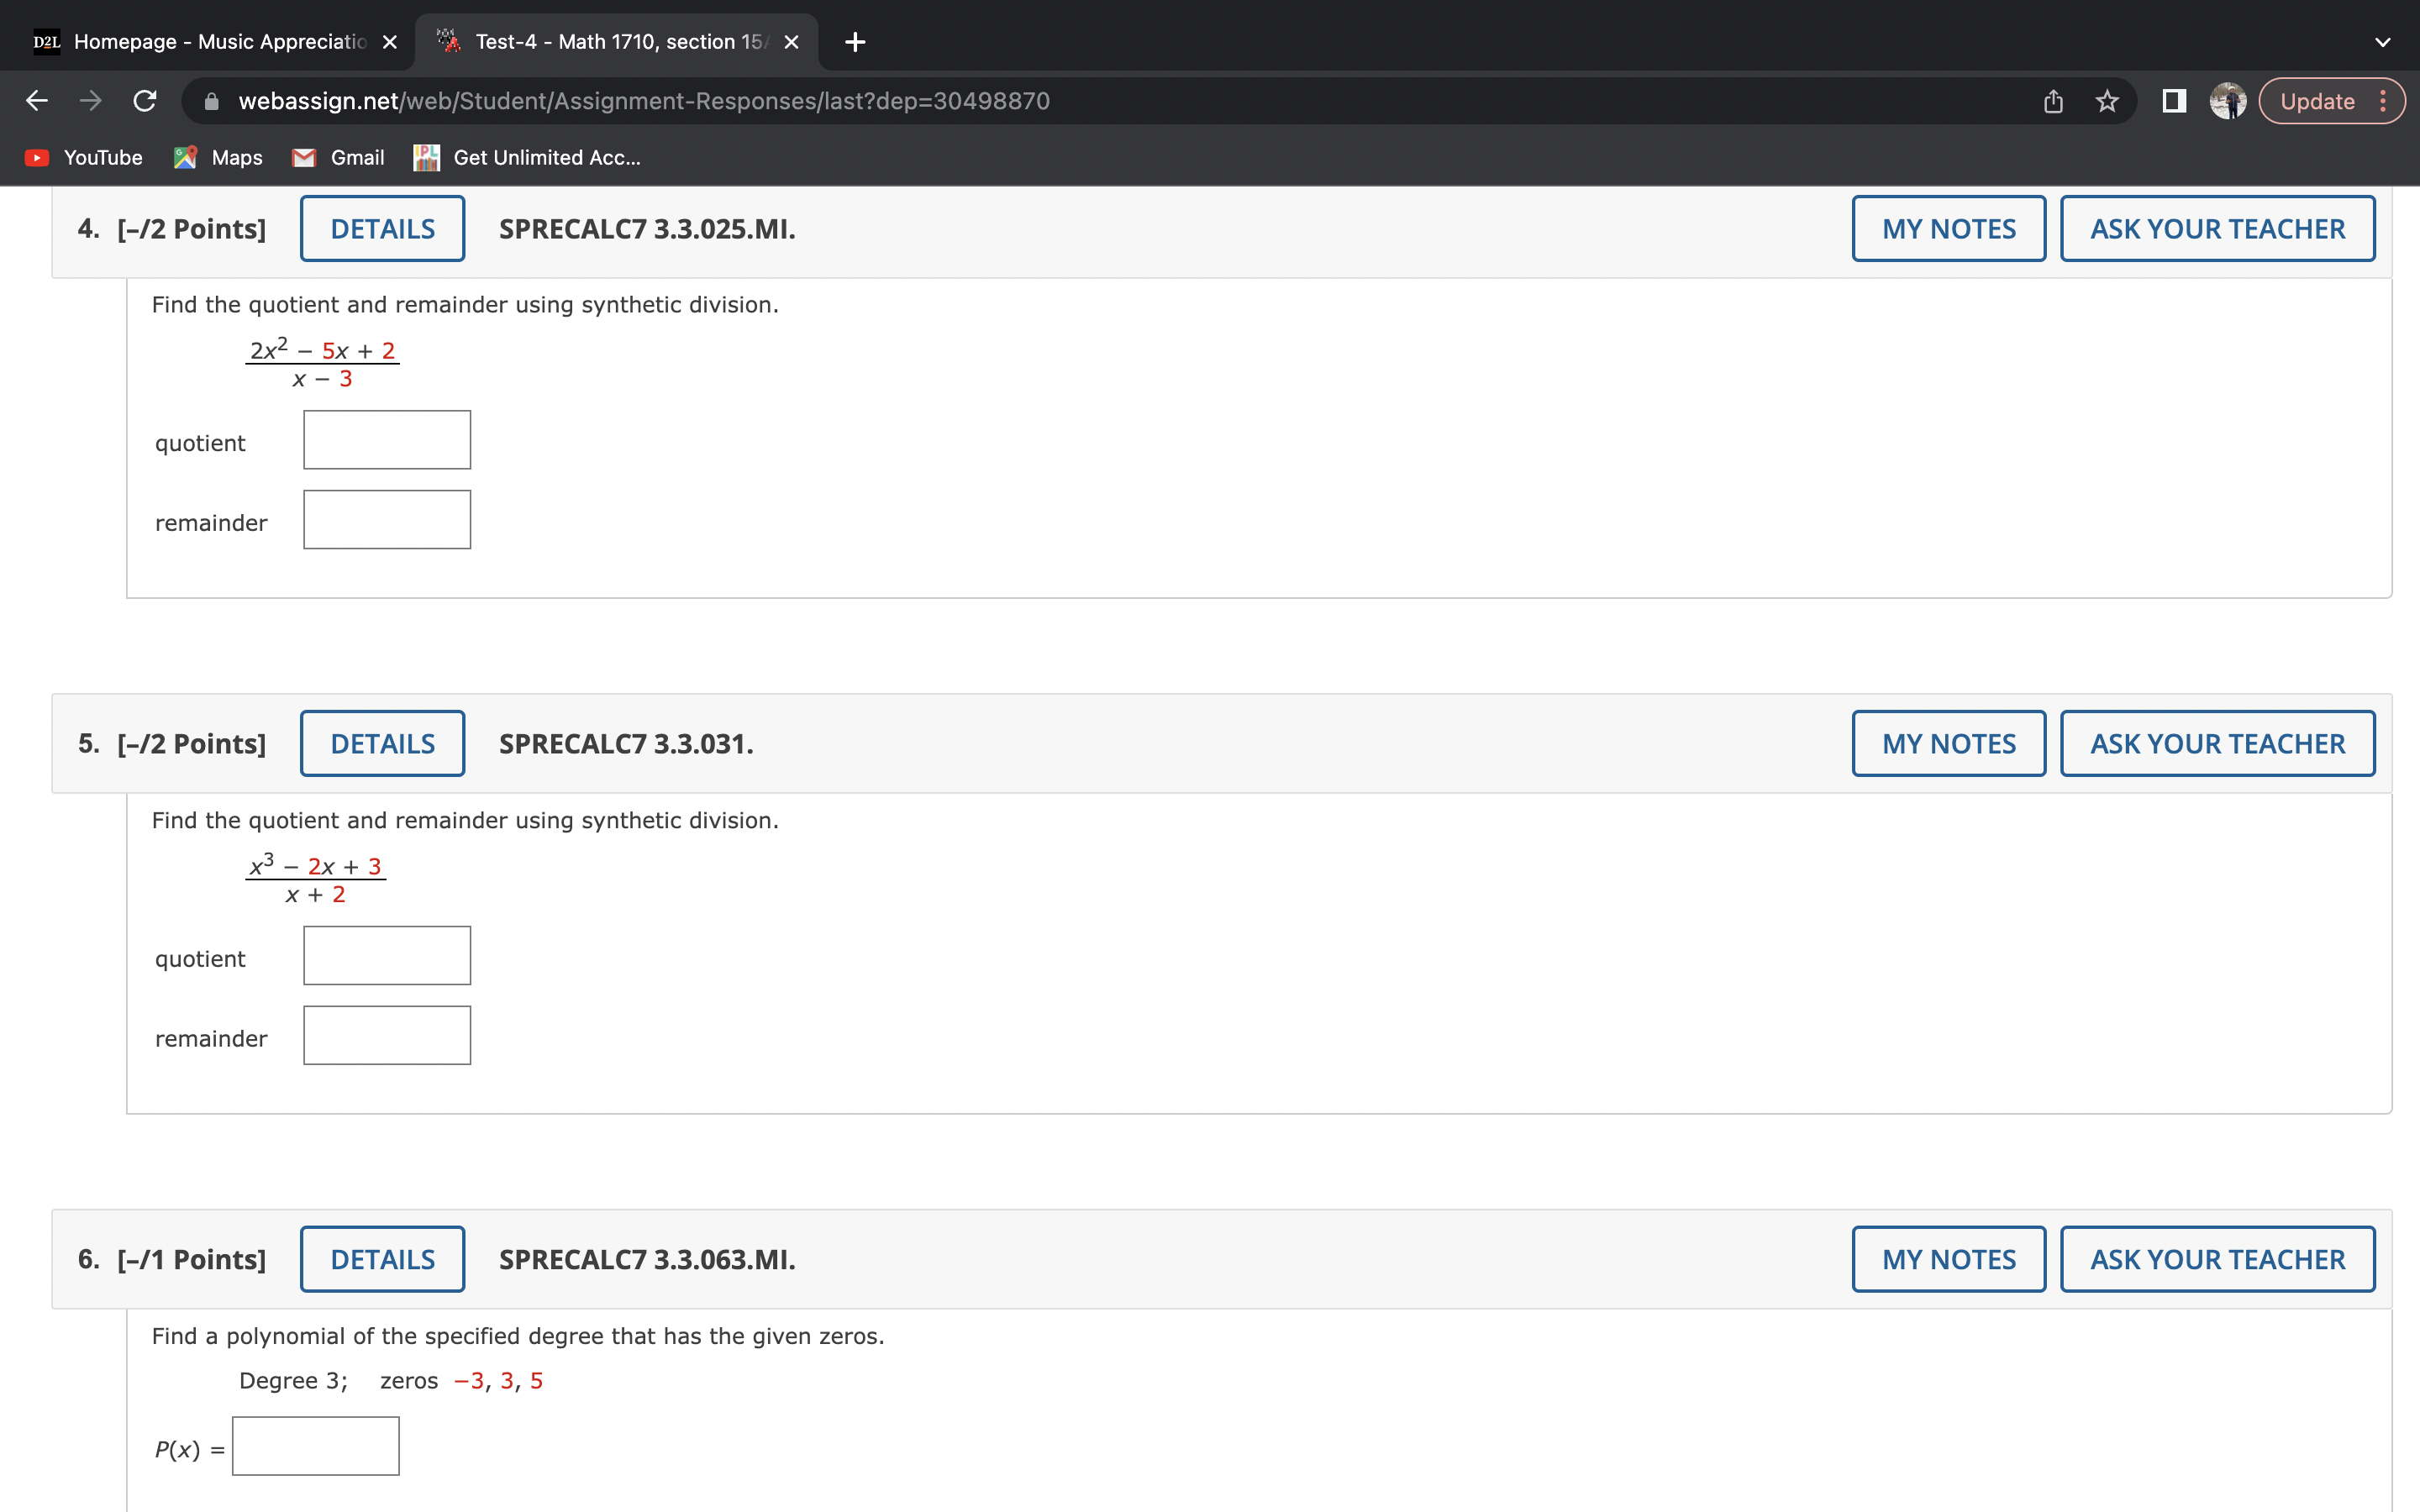The height and width of the screenshot is (1512, 2420).
Task: Click the quotient answer box for question 4
Action: coord(386,439)
